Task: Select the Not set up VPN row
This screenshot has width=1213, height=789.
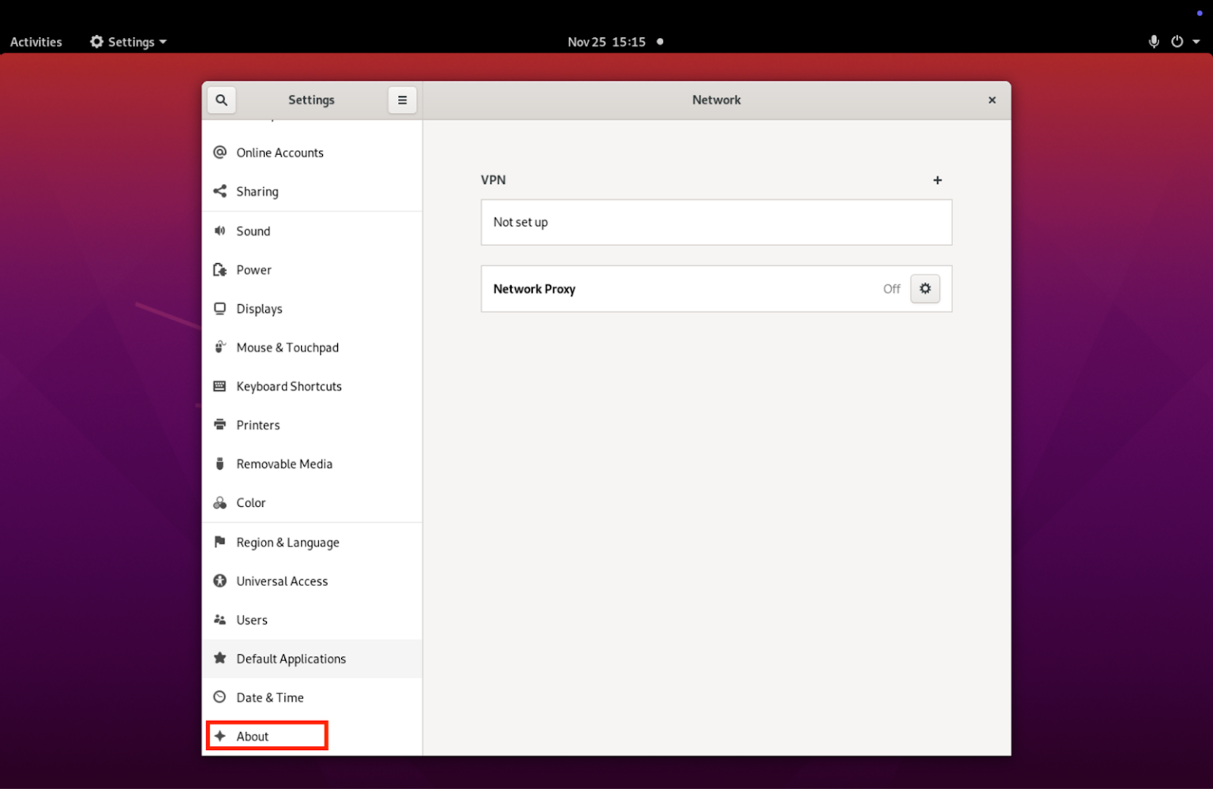Action: (x=715, y=222)
